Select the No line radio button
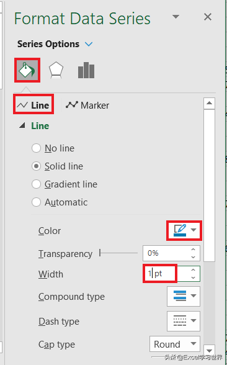The image size is (227, 365). coord(36,148)
